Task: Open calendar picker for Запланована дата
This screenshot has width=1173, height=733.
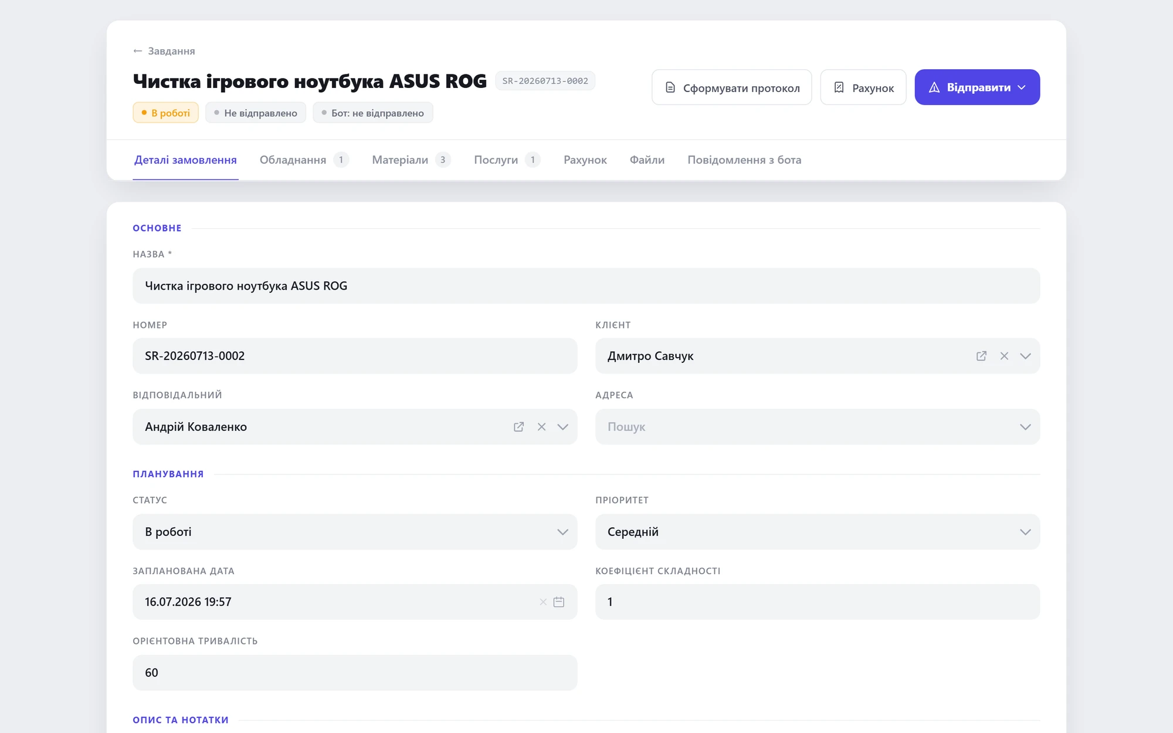Action: coord(559,602)
